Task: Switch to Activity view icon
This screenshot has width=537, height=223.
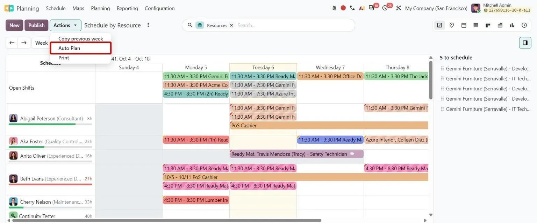Action: (524, 25)
